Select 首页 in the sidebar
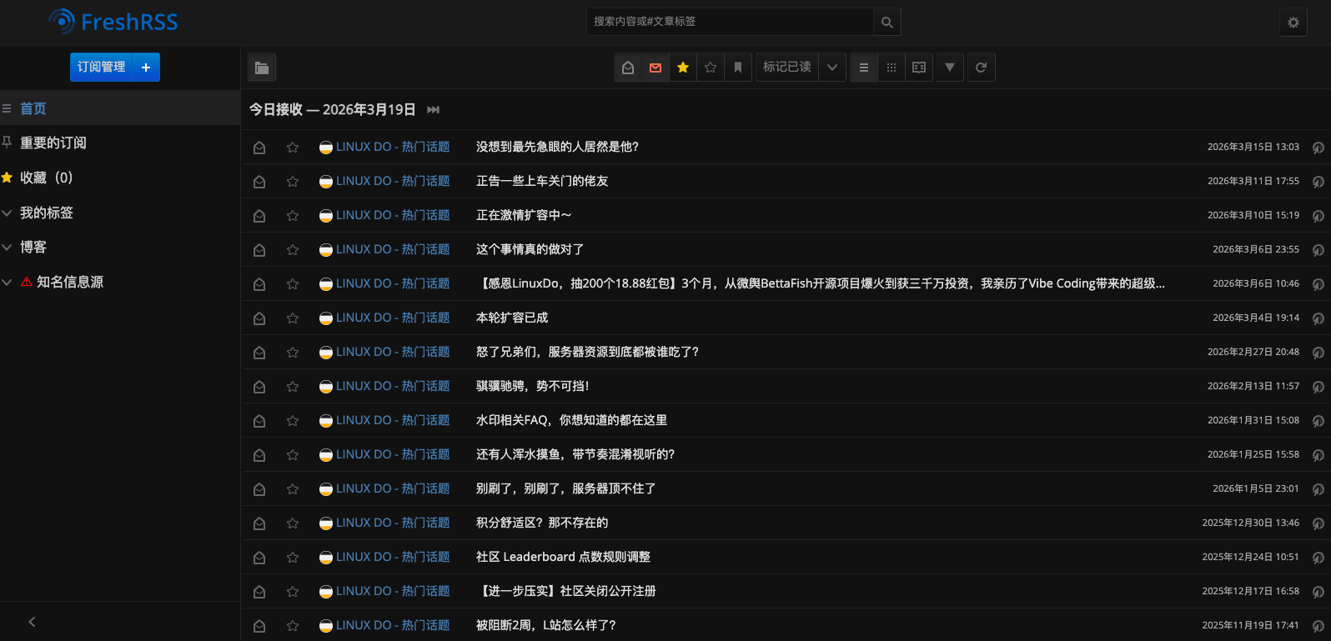This screenshot has height=641, width=1331. pos(33,109)
